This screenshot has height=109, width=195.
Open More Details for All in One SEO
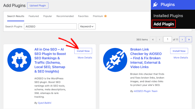point(85,58)
